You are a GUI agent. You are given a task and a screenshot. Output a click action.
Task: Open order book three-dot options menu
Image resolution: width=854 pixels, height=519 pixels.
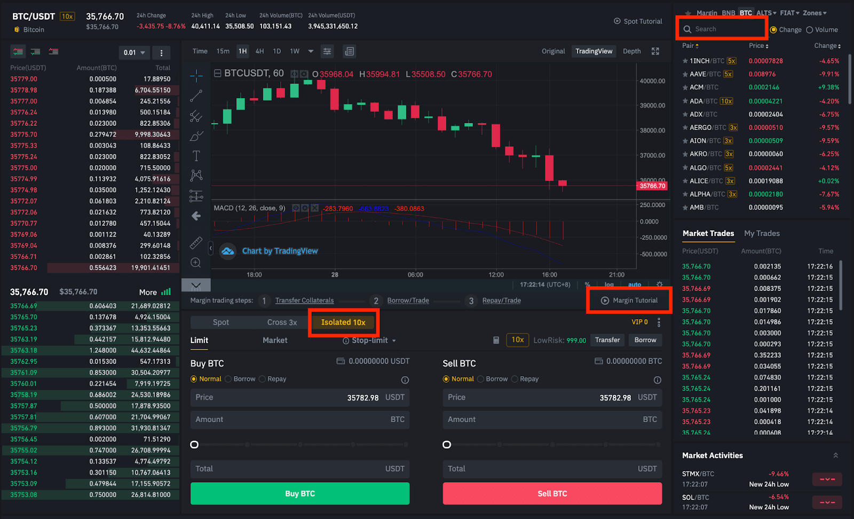coord(161,53)
